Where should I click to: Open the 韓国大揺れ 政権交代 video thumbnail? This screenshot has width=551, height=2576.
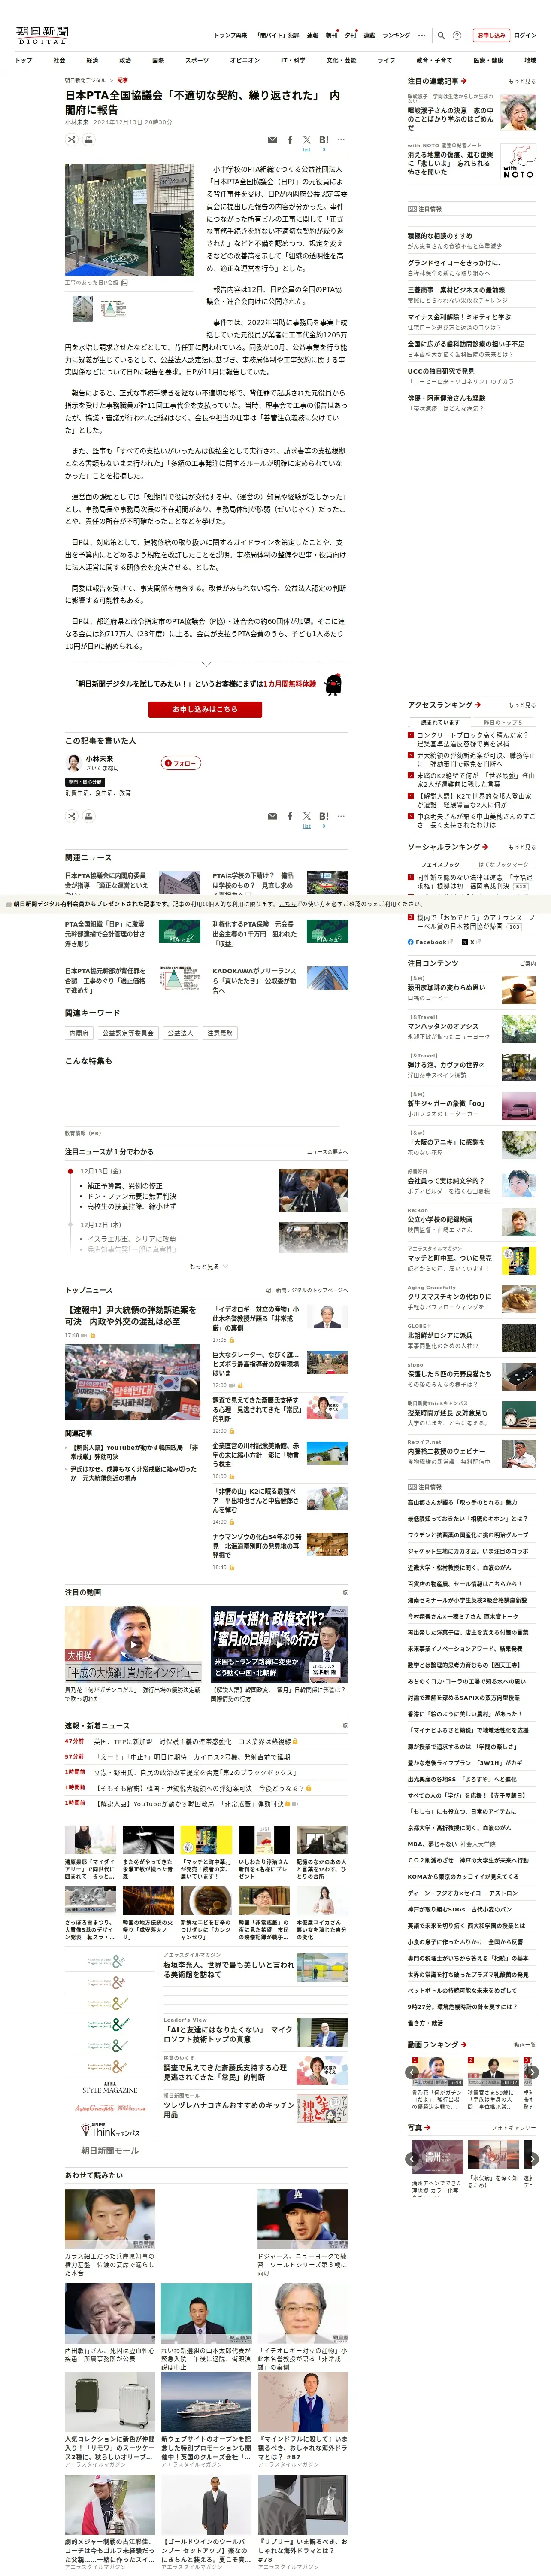pos(279,1643)
